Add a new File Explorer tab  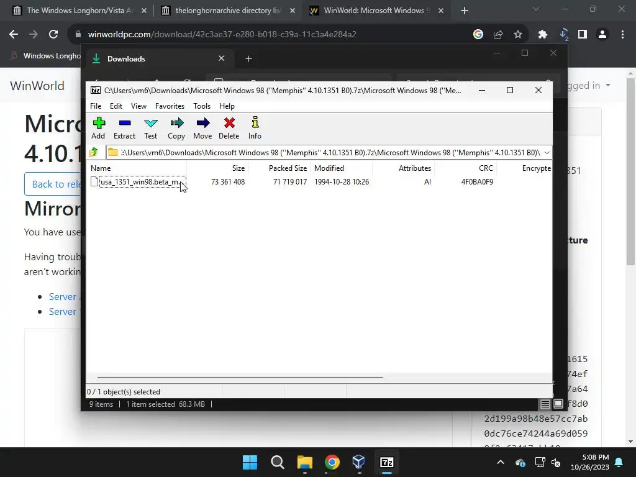[x=248, y=59]
